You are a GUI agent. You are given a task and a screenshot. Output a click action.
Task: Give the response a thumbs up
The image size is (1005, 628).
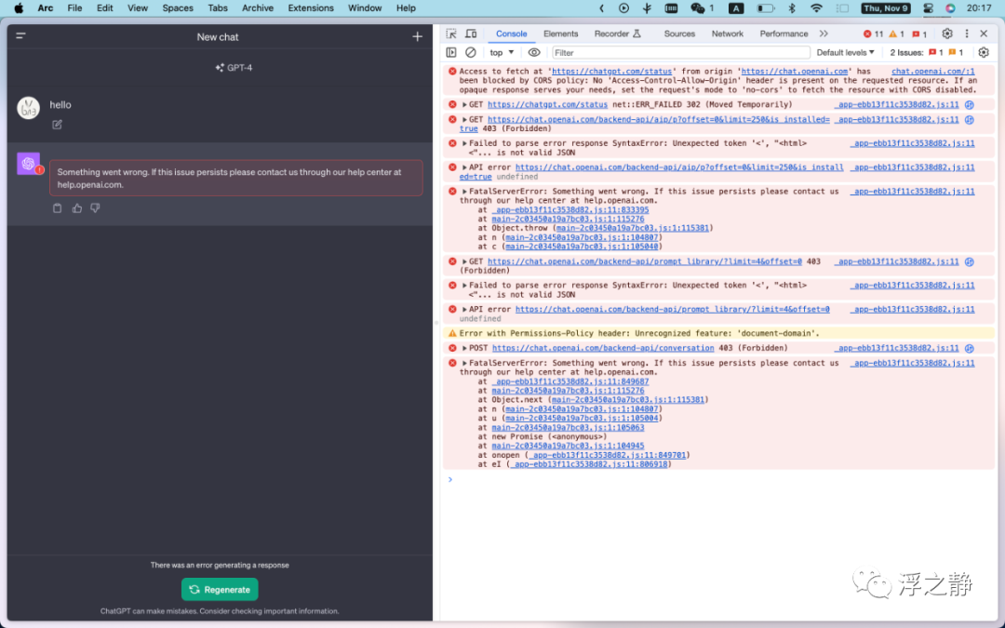pyautogui.click(x=77, y=208)
